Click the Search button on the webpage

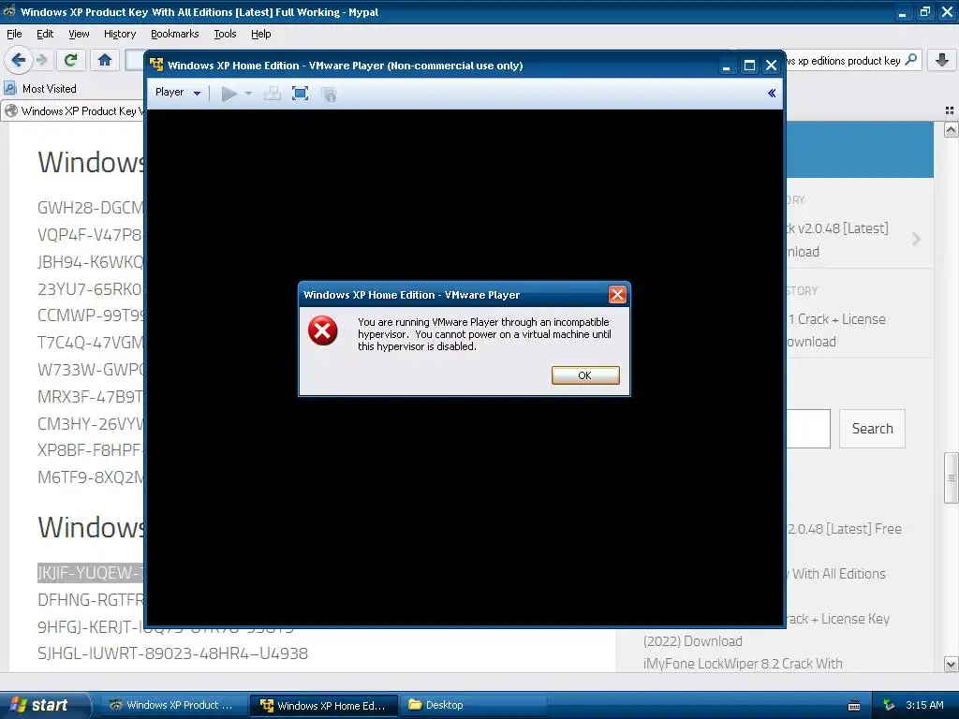pyautogui.click(x=872, y=429)
